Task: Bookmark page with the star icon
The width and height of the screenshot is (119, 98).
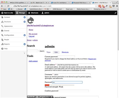Action: point(96,6)
